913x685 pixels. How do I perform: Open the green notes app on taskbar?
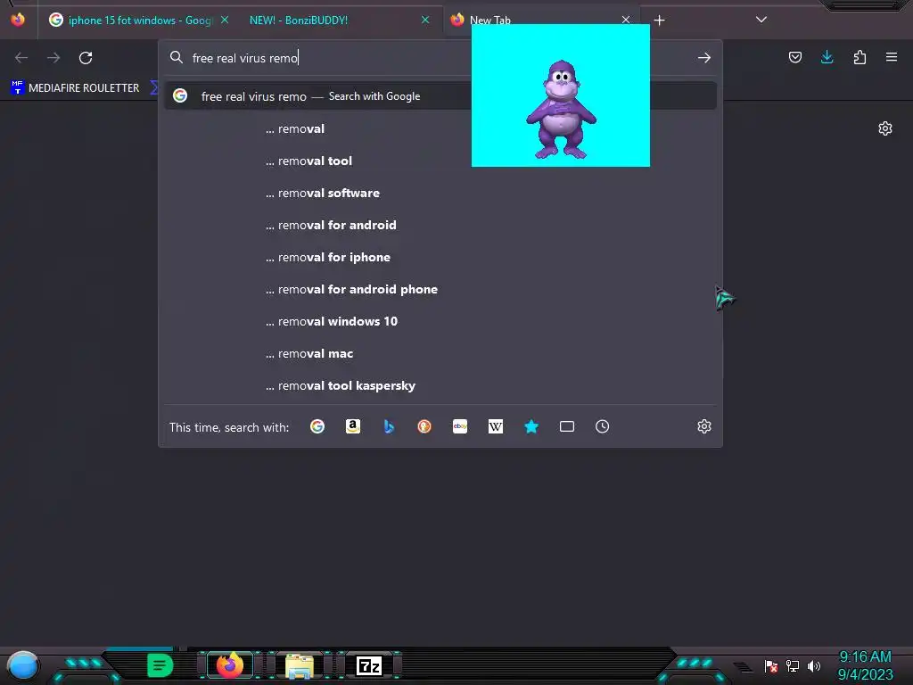pyautogui.click(x=160, y=665)
